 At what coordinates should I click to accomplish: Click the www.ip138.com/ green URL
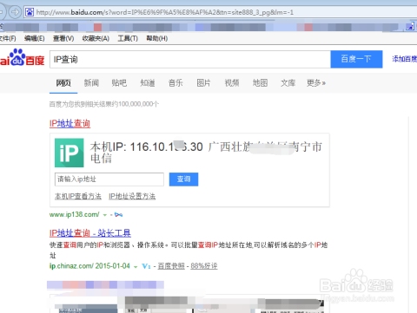(75, 214)
